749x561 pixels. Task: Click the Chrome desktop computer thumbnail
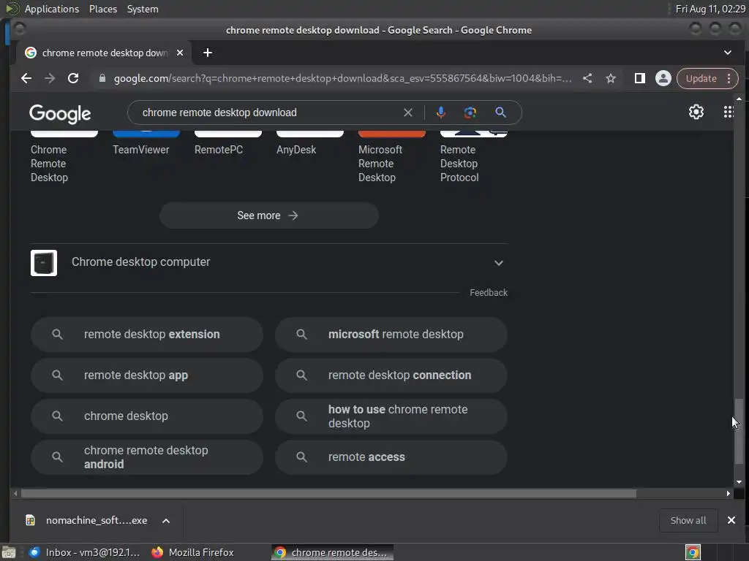coord(43,263)
